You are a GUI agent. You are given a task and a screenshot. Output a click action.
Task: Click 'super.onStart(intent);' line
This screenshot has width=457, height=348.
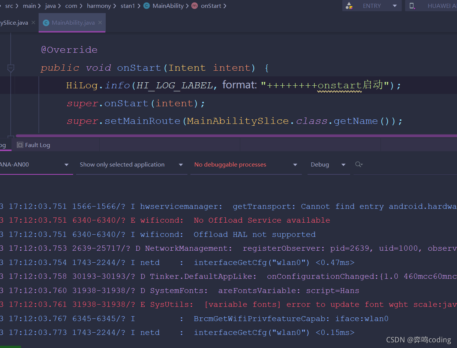point(136,104)
